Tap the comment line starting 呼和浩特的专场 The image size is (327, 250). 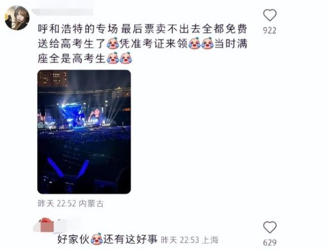143,29
